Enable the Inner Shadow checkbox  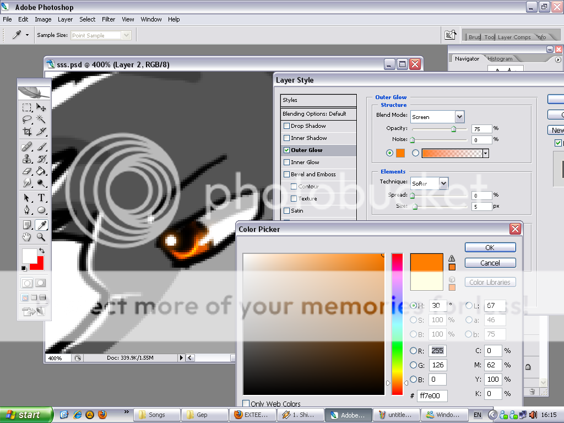pyautogui.click(x=286, y=138)
